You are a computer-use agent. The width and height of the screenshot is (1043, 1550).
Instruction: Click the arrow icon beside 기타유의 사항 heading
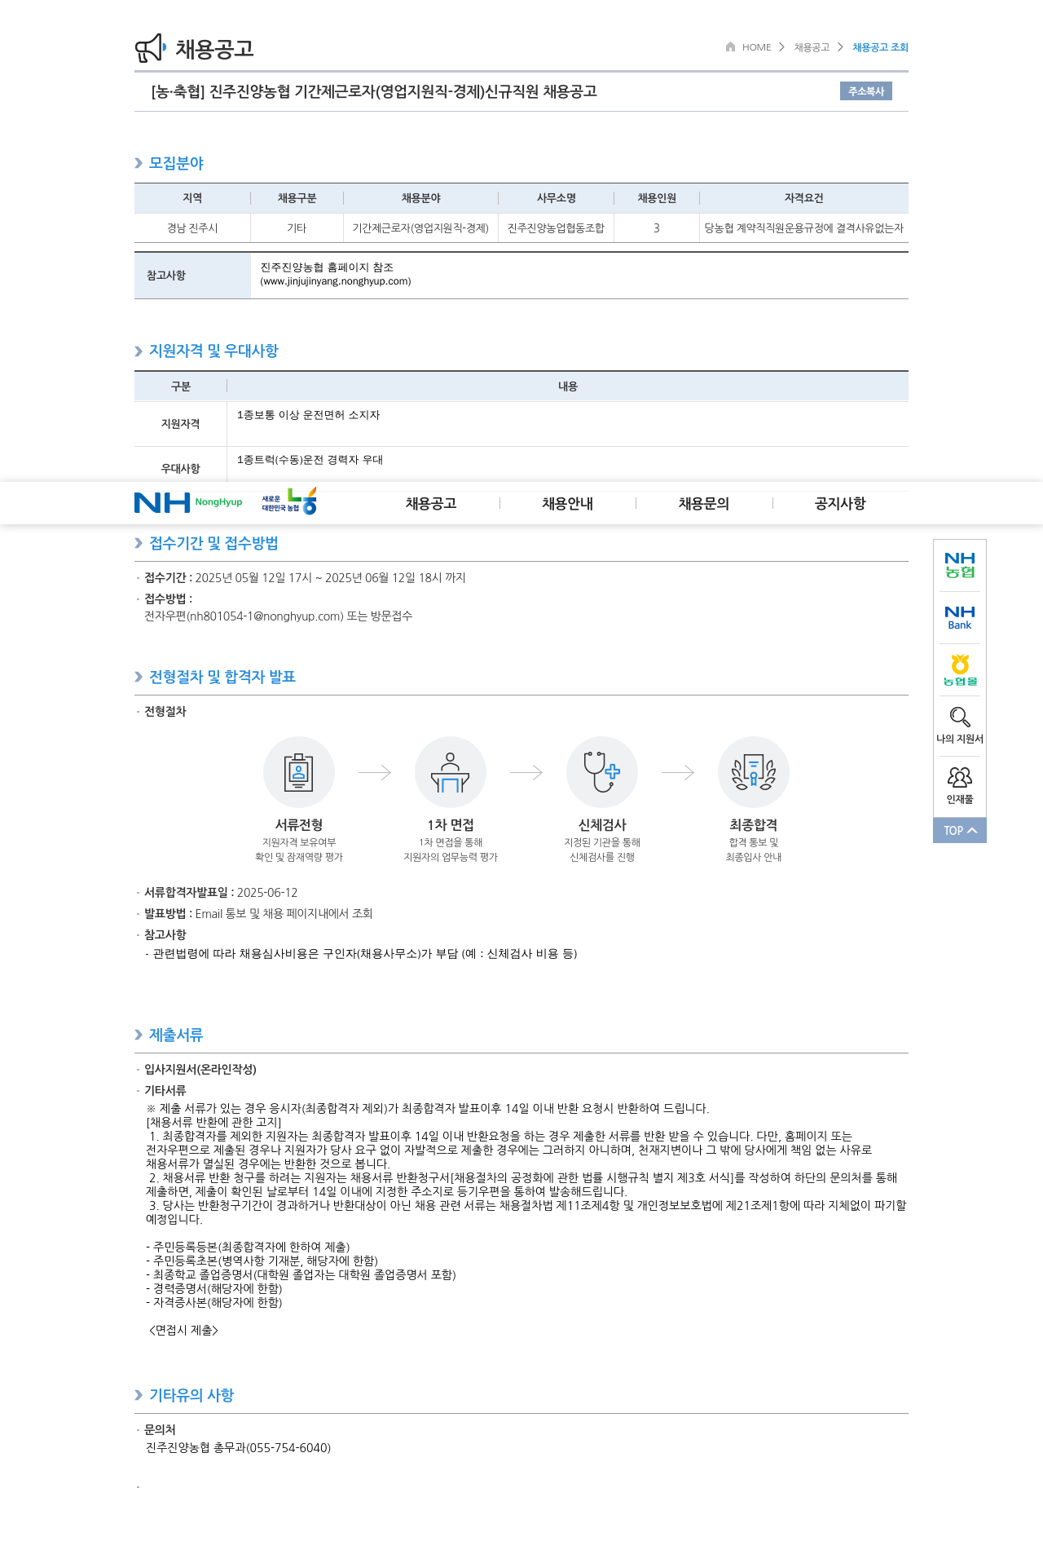coord(139,1395)
